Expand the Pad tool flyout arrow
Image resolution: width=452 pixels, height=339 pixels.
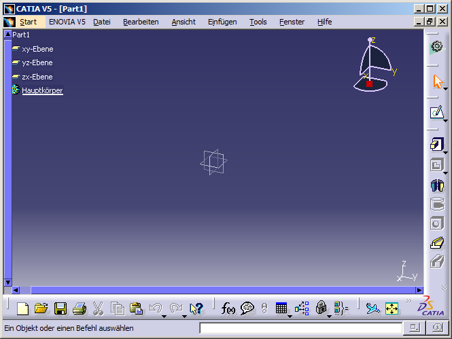point(445,153)
